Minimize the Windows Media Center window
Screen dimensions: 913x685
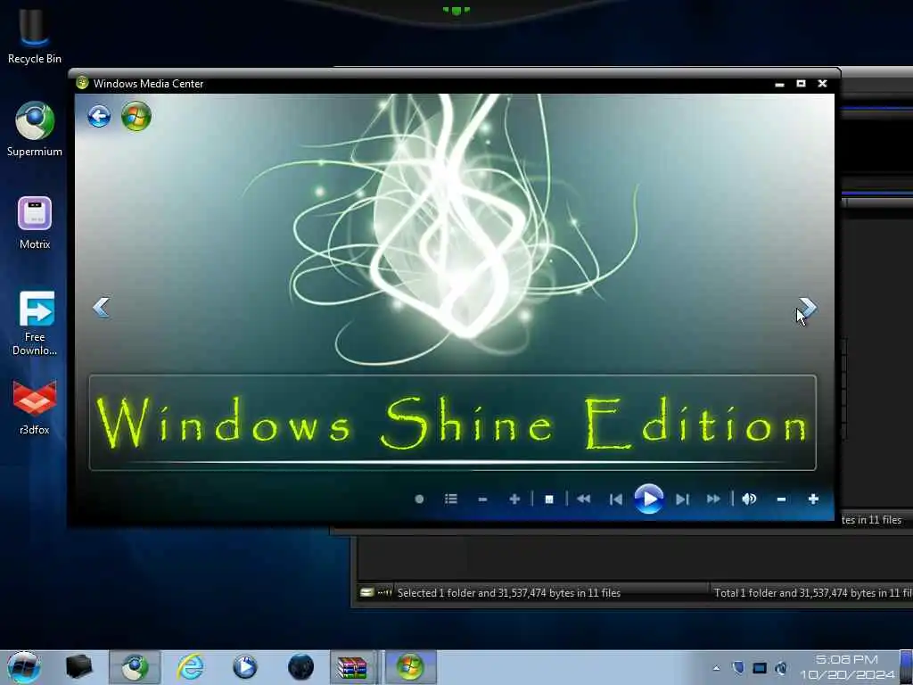point(779,84)
